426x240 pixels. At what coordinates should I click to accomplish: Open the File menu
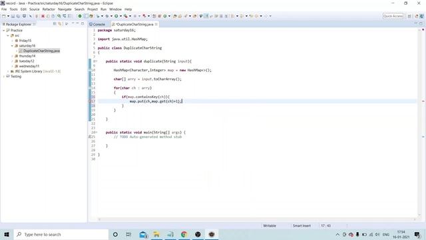point(4,9)
